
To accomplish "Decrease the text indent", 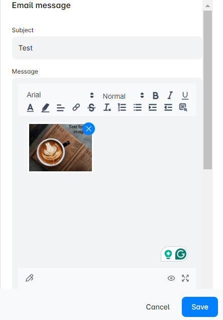I will coord(168,107).
